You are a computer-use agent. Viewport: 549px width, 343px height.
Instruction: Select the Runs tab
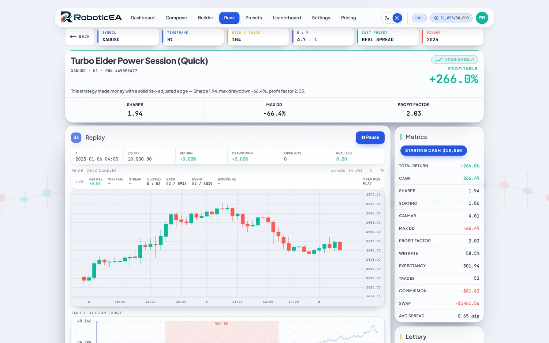[229, 18]
